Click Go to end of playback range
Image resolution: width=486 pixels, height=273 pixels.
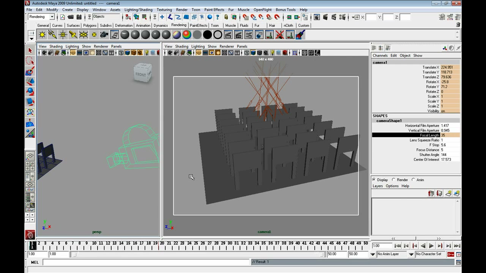(457, 246)
